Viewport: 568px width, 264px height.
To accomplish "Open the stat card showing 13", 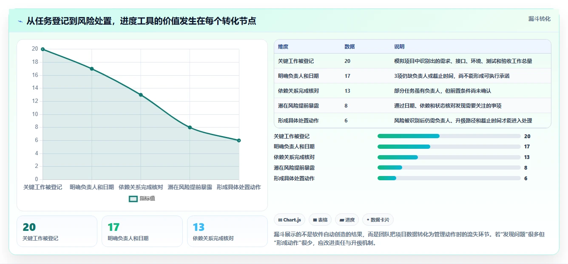I will pyautogui.click(x=227, y=231).
